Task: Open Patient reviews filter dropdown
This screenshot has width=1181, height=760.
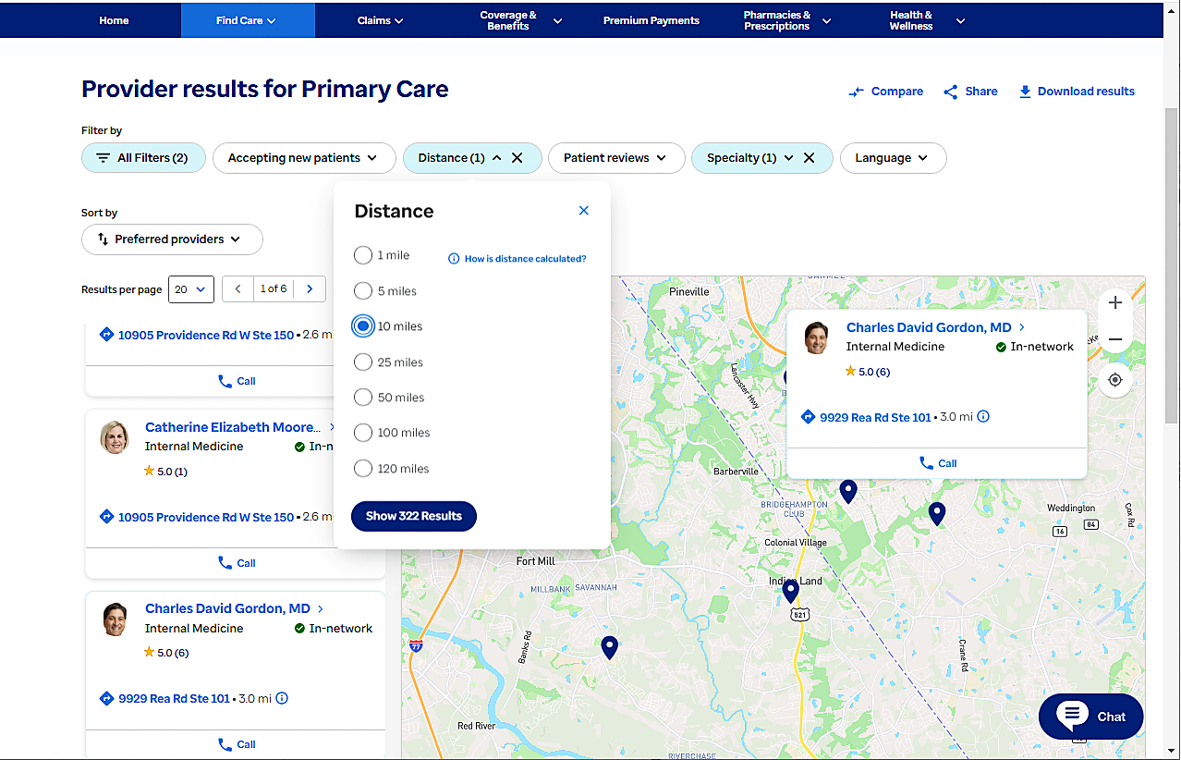Action: pos(616,158)
